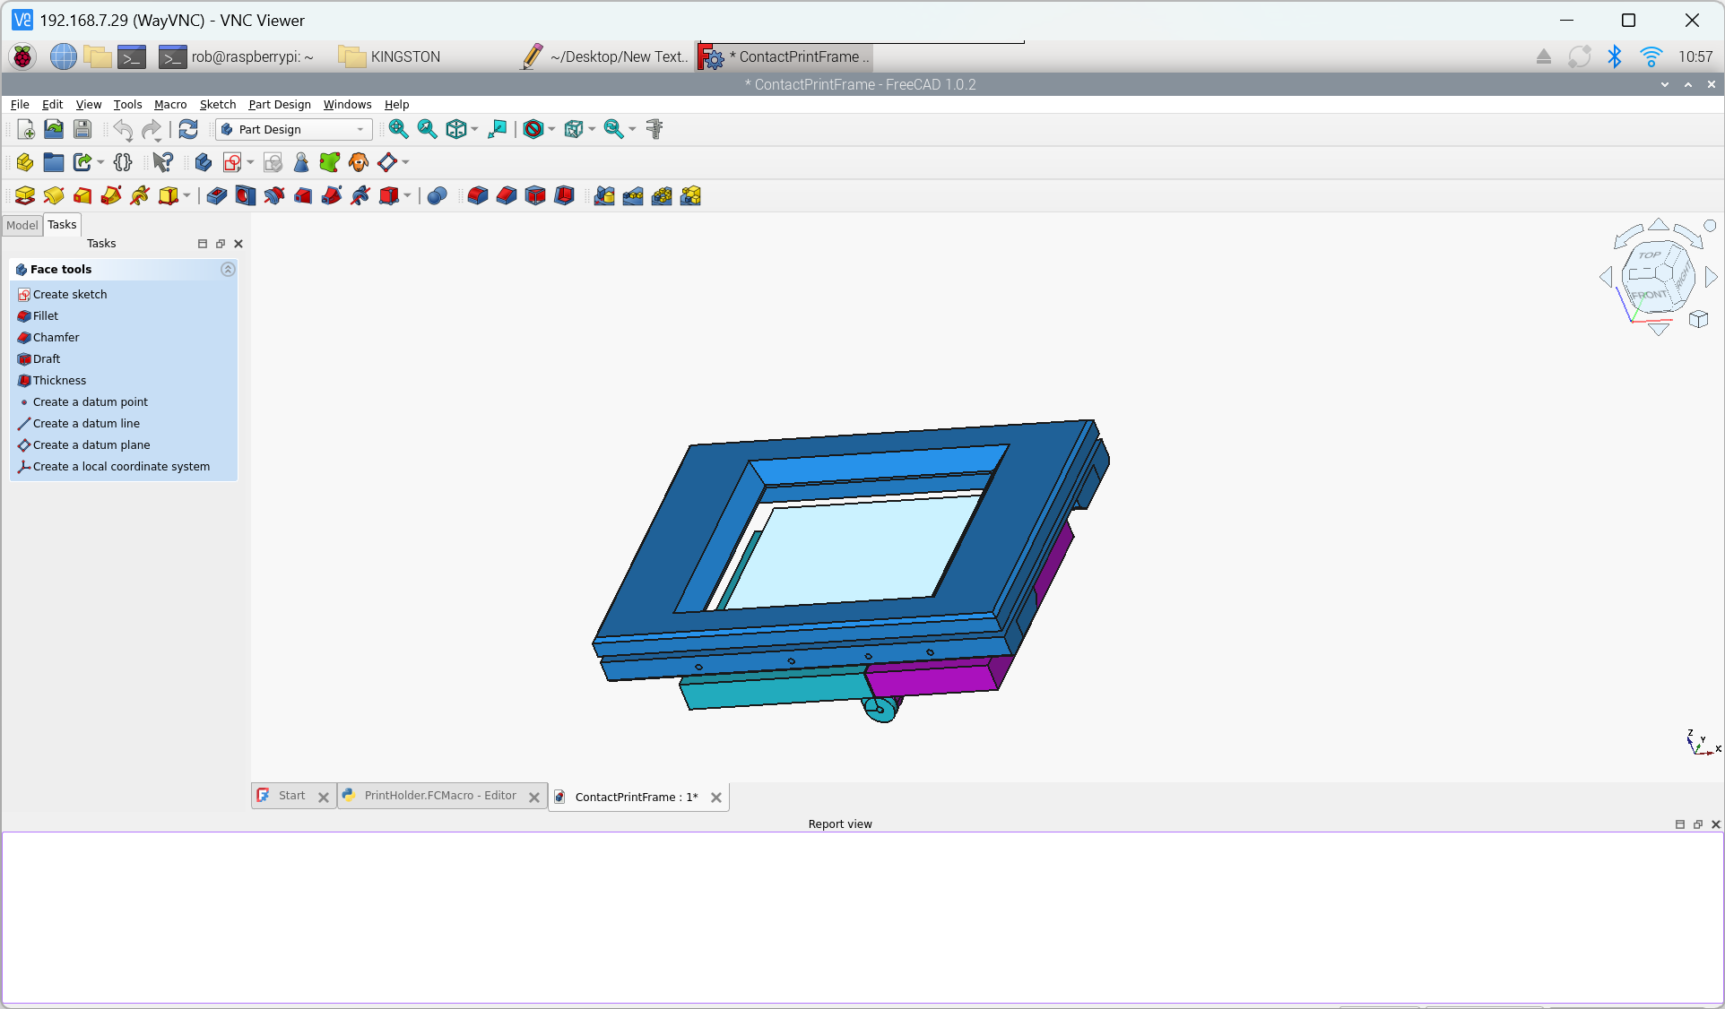
Task: Click Create a datum plane
Action: [x=91, y=444]
